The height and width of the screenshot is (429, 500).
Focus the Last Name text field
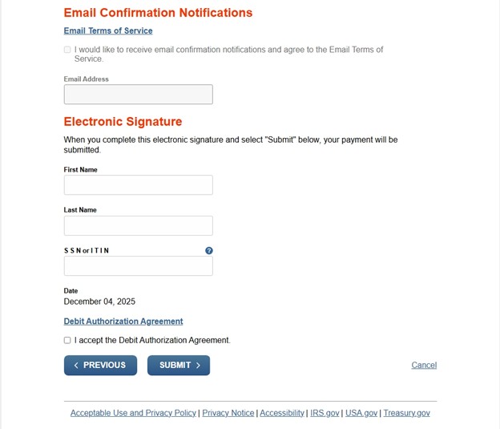click(x=138, y=225)
